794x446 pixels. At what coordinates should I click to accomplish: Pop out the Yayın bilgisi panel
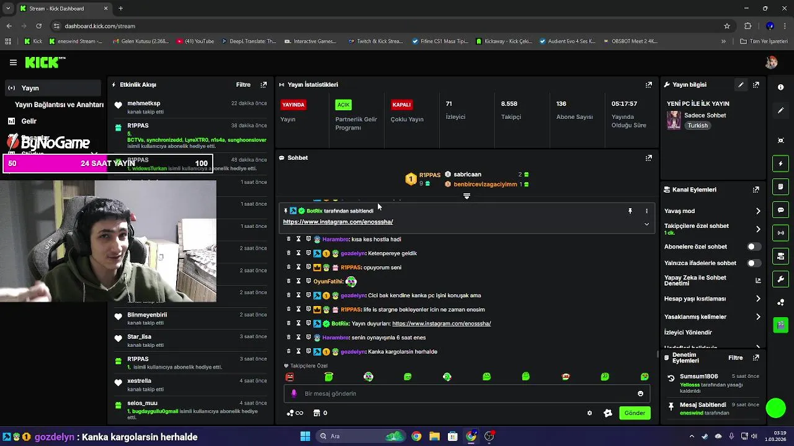click(x=756, y=84)
